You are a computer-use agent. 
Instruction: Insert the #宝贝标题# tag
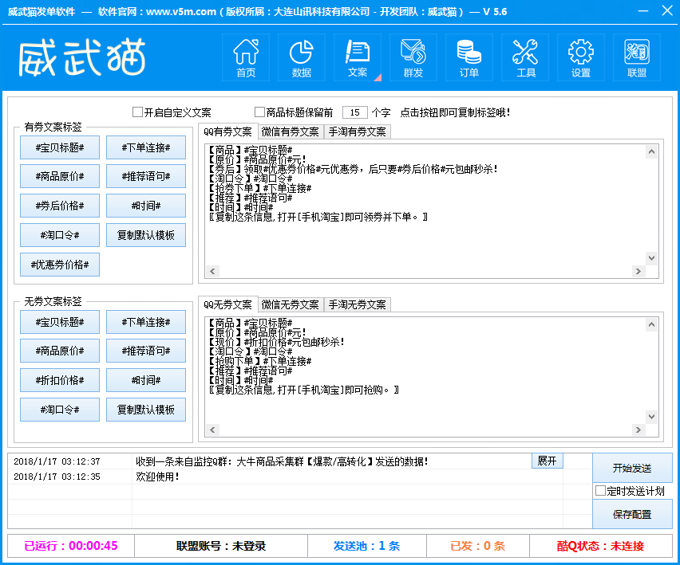tap(59, 147)
